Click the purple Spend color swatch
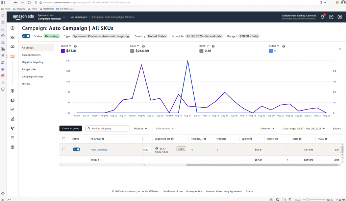 [63, 51]
